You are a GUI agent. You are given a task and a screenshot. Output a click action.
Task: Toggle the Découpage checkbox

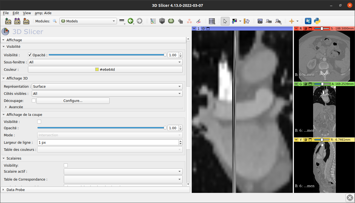pyautogui.click(x=34, y=100)
